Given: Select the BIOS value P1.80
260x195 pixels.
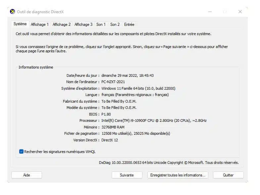Looking at the screenshot, I should coord(106,114).
